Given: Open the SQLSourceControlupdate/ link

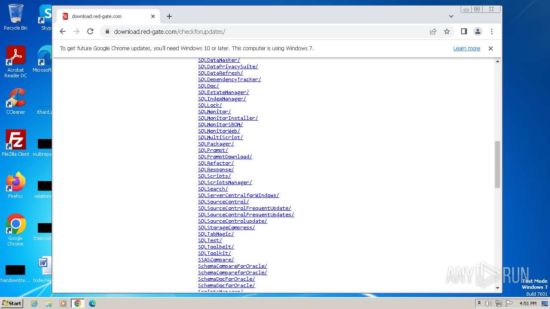Looking at the screenshot, I should pyautogui.click(x=232, y=221).
